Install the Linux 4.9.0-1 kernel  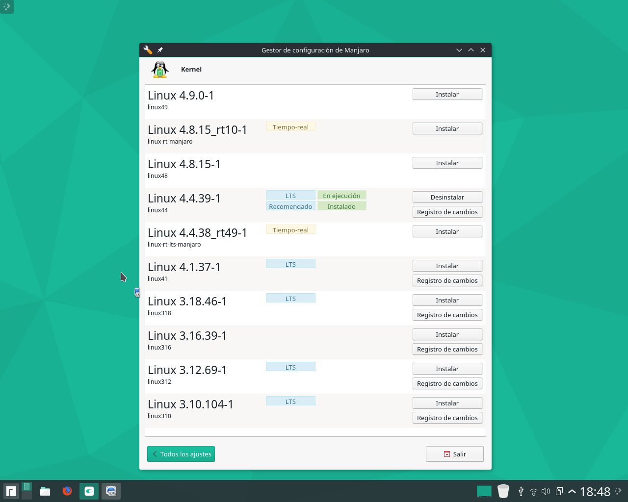(447, 94)
